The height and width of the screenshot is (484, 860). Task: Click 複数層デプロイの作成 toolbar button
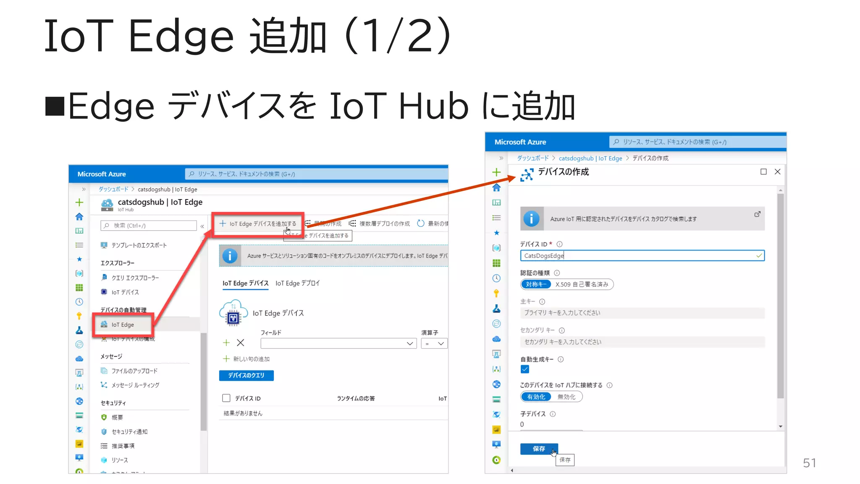coord(379,224)
